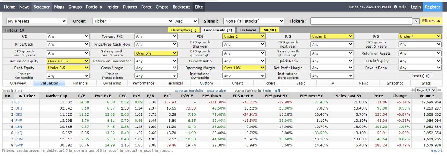Click the Help question mark icon
The width and height of the screenshot is (447, 156).
pyautogui.click(x=396, y=7)
